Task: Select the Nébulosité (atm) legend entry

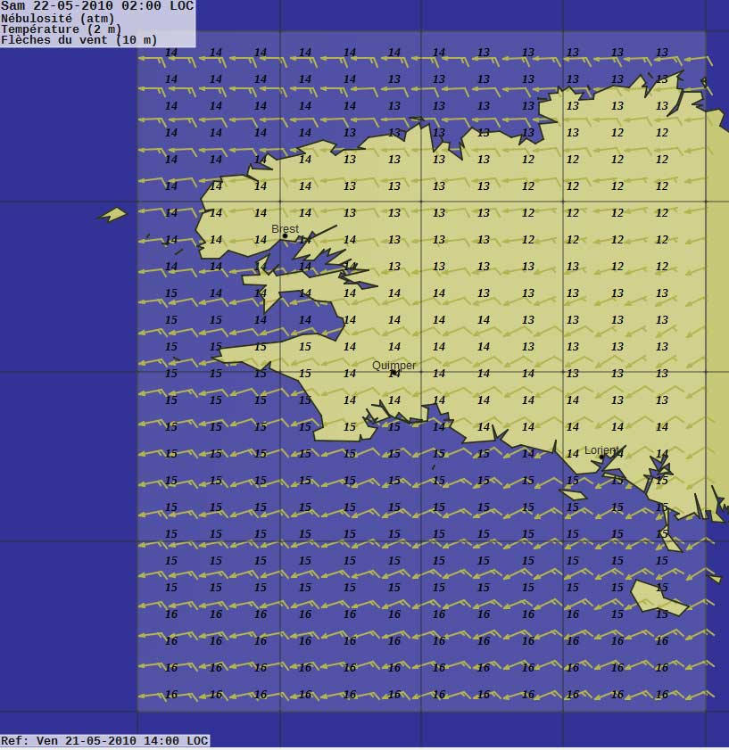Action: click(58, 18)
